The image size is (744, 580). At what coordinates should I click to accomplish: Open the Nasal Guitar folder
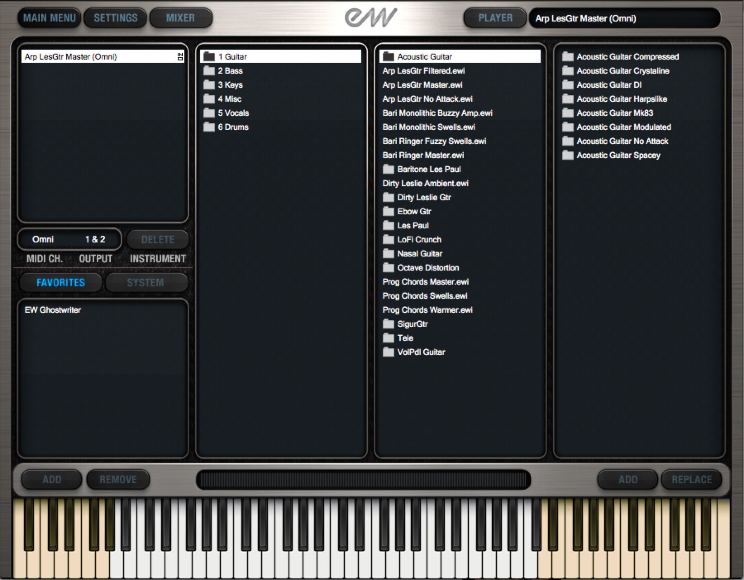(x=413, y=254)
